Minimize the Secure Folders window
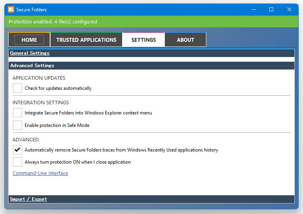Screen dimensions: 303x214 [254, 9]
